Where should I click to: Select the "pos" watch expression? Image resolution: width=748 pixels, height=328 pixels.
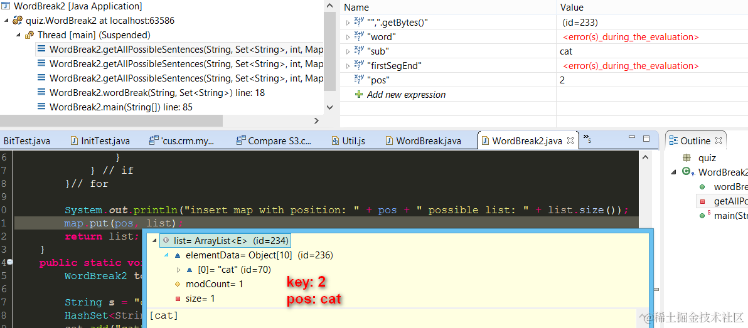(378, 80)
